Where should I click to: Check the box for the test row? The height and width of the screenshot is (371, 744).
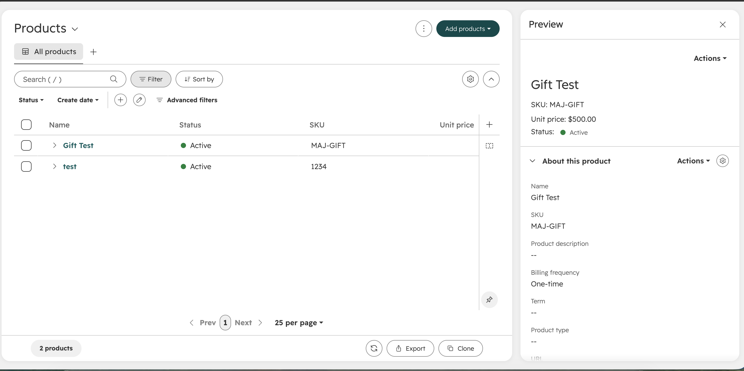[x=26, y=167]
